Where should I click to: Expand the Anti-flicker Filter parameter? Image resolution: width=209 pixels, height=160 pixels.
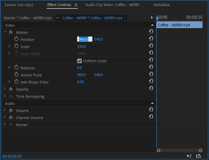(x=9, y=82)
